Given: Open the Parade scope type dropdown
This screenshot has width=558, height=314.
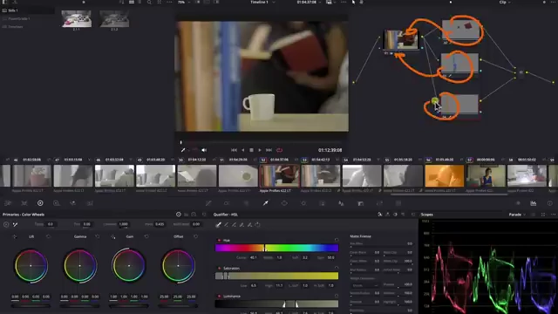Looking at the screenshot, I should pyautogui.click(x=517, y=215).
